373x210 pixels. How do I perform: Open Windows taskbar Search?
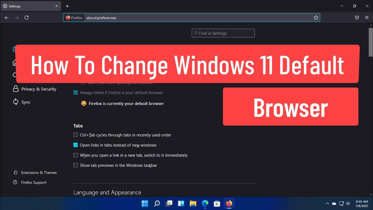pyautogui.click(x=157, y=203)
